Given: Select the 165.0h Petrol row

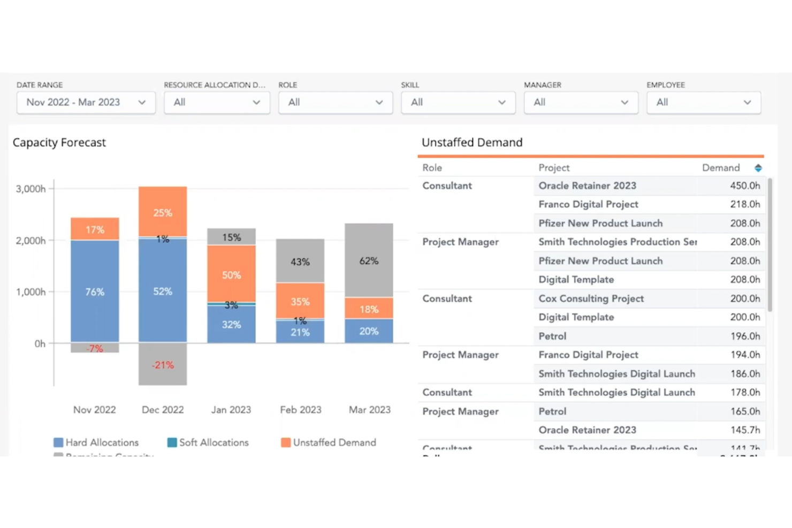Looking at the screenshot, I should [x=649, y=411].
